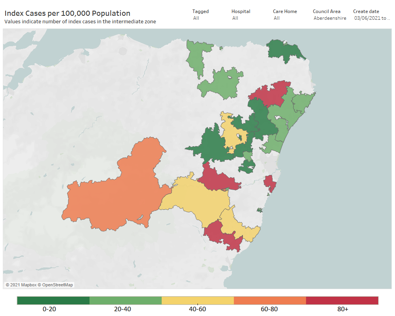
Task: Select the light green 20-40 legend swatch
Action: (126, 300)
